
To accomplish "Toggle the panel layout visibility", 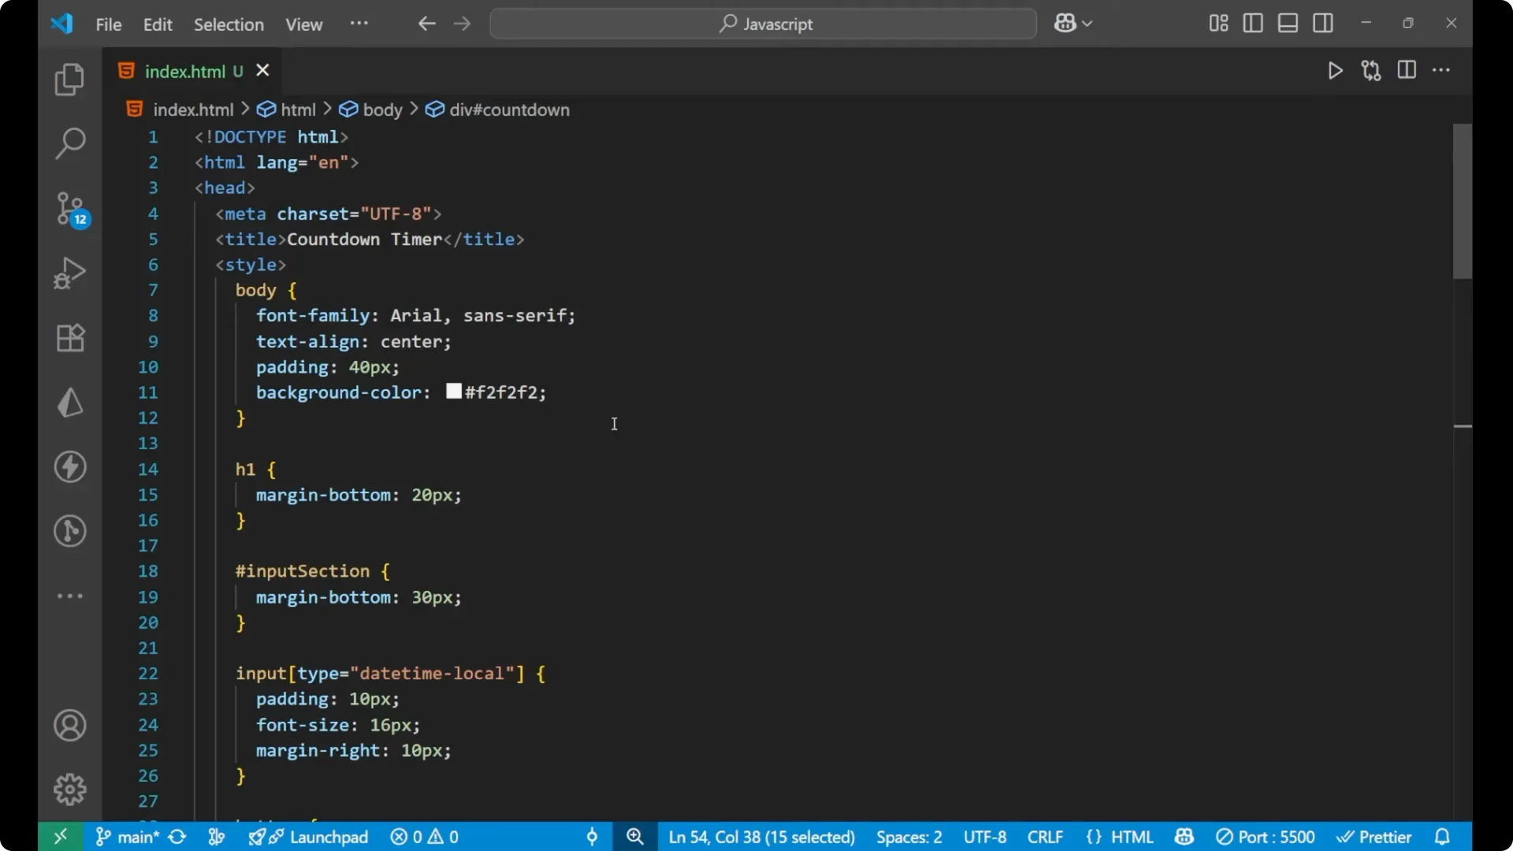I will click(x=1288, y=23).
